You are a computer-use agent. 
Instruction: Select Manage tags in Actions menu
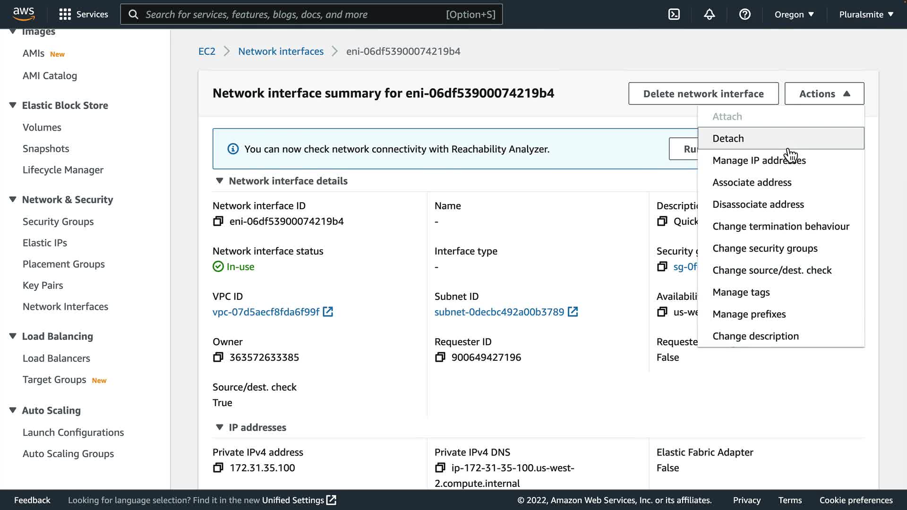(741, 292)
